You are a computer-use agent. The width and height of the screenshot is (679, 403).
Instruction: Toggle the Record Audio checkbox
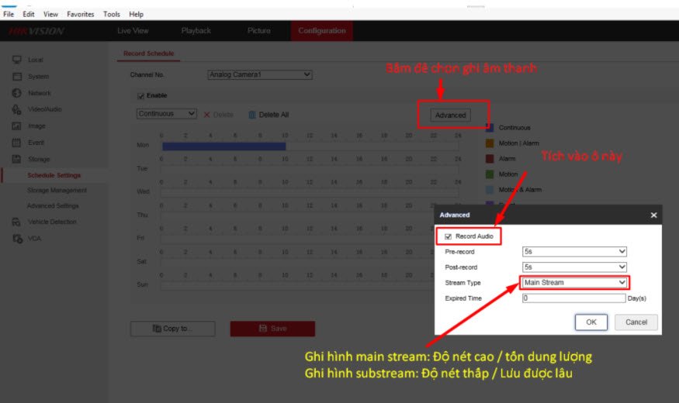[448, 236]
